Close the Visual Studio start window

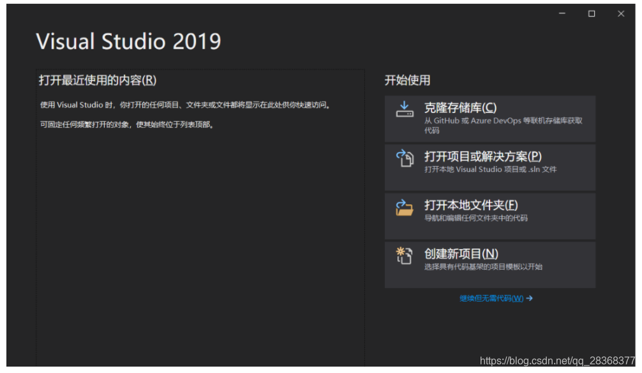[x=621, y=13]
